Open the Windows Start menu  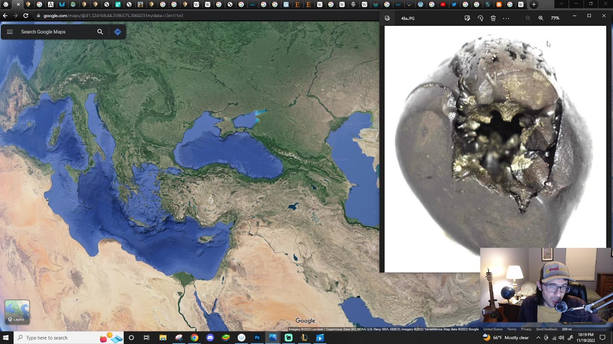tap(6, 338)
